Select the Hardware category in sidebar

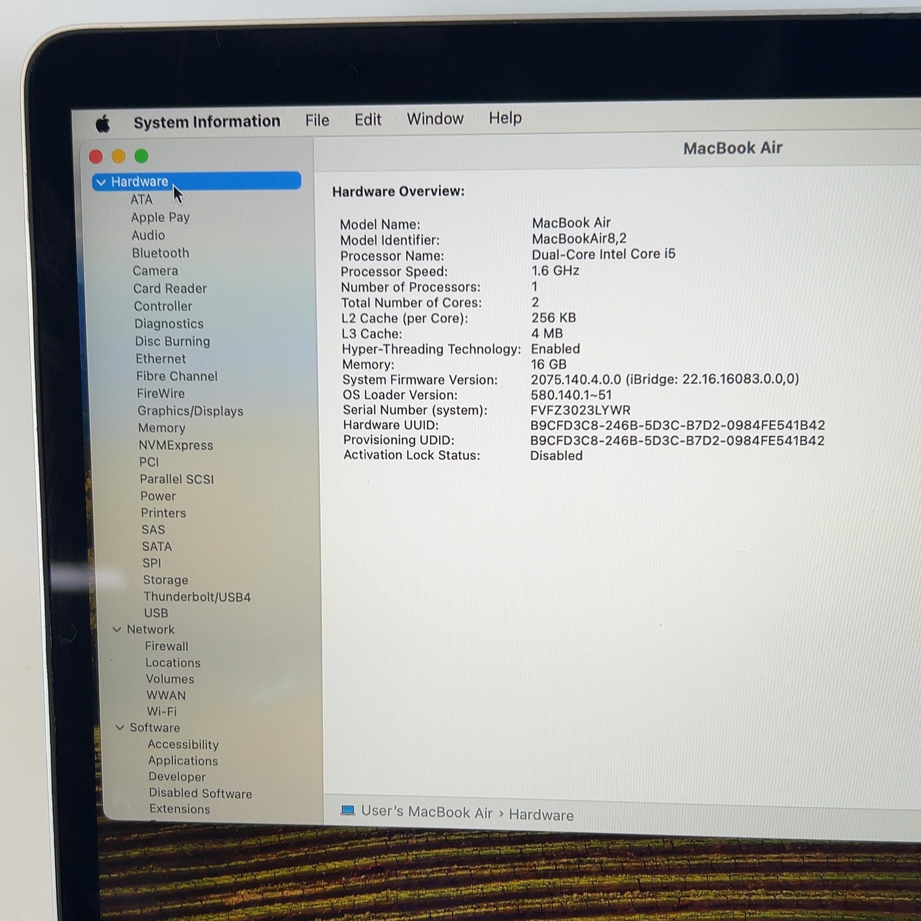(196, 181)
